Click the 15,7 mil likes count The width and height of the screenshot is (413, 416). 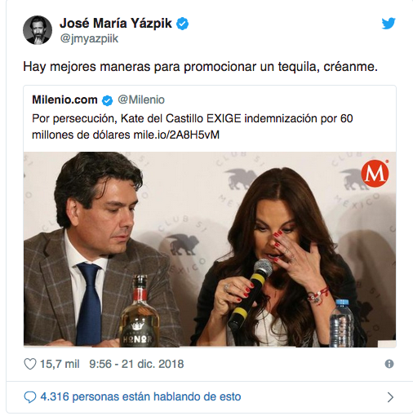60,364
